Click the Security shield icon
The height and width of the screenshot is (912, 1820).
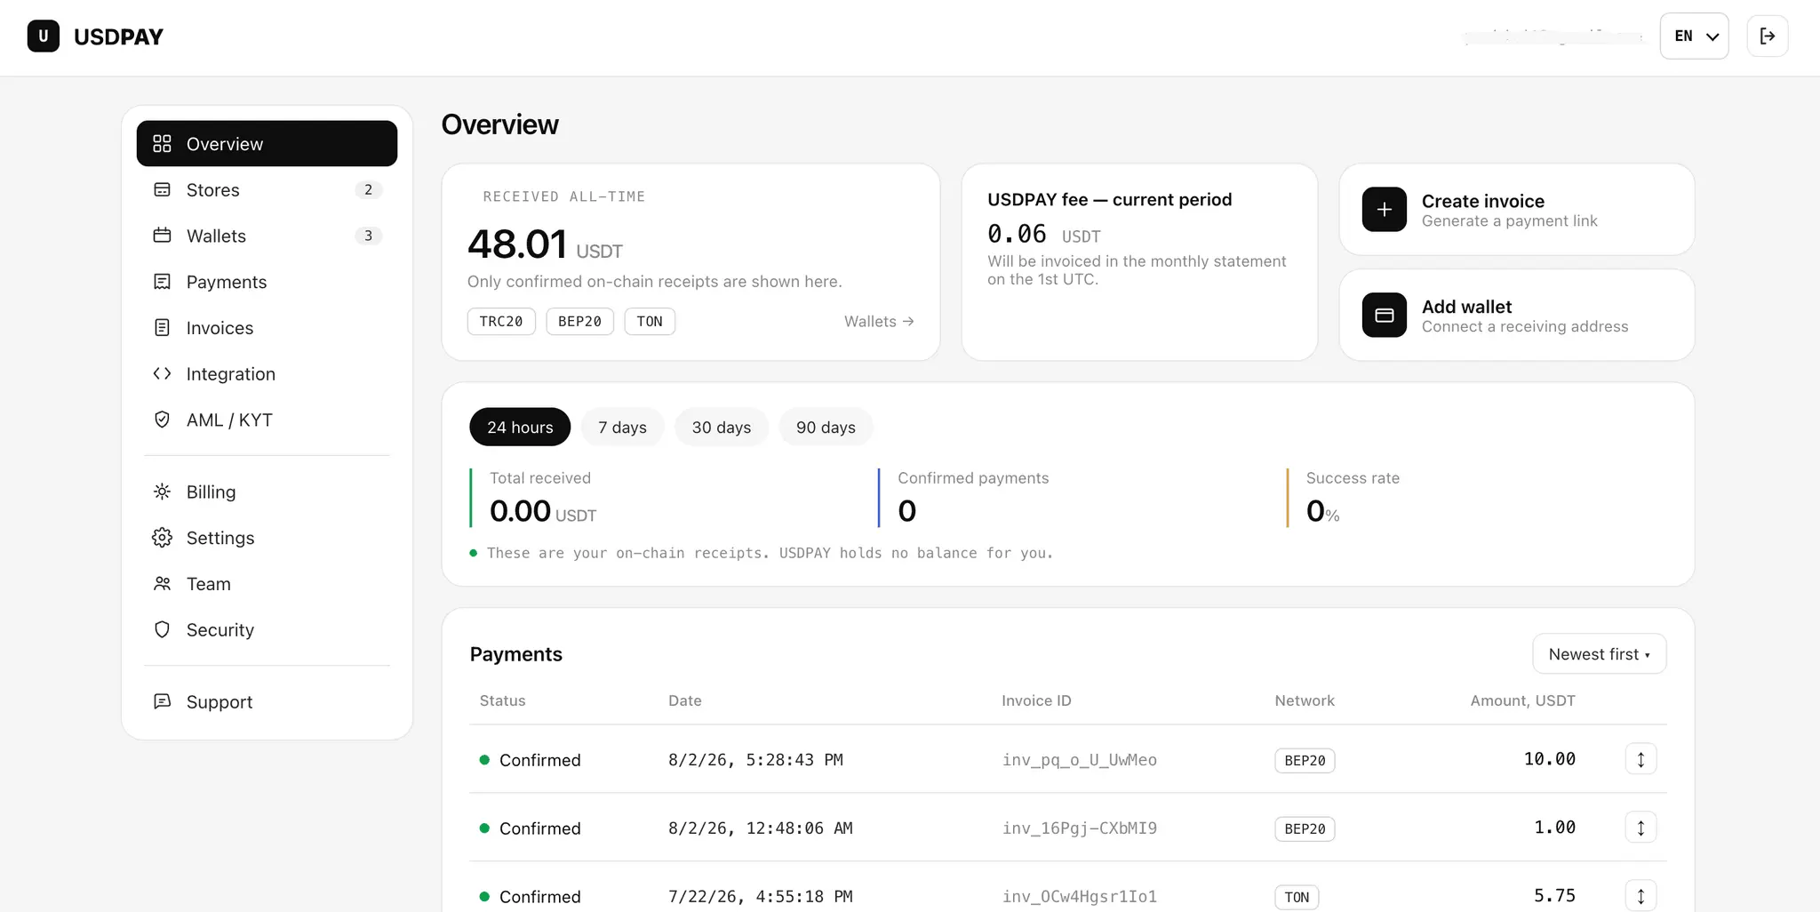[x=162, y=629]
